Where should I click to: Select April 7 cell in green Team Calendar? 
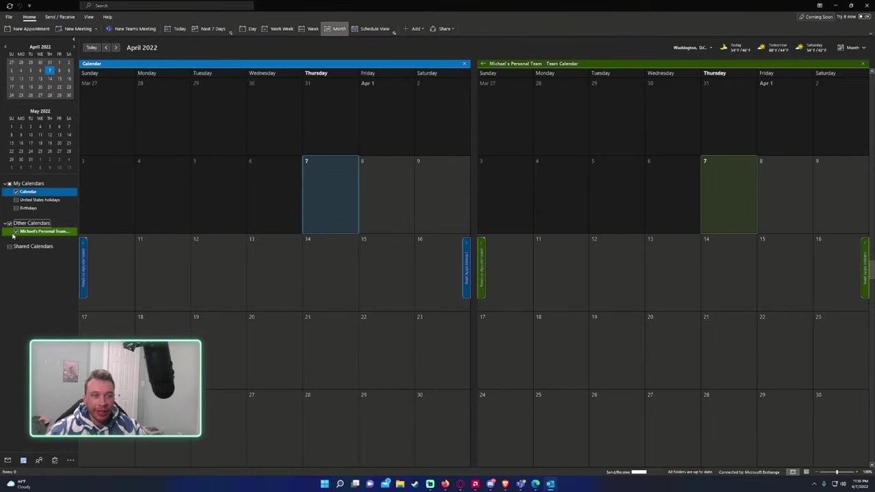coord(729,195)
